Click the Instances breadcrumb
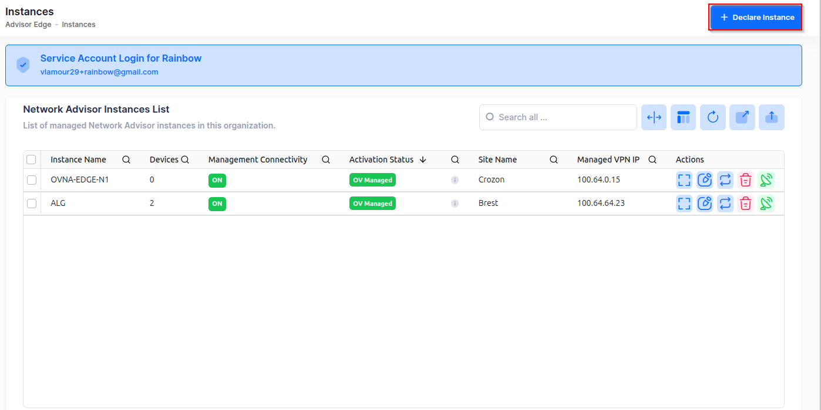 pyautogui.click(x=79, y=25)
